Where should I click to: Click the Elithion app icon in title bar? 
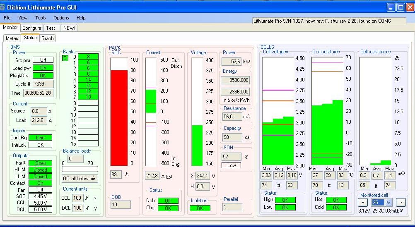[2, 7]
